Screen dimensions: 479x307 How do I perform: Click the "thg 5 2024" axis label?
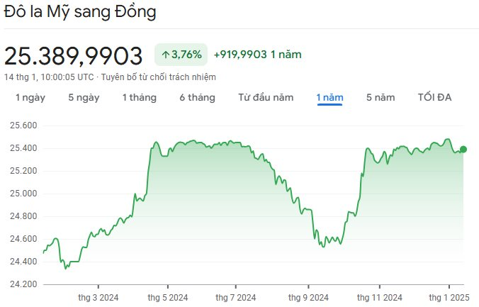168,297
